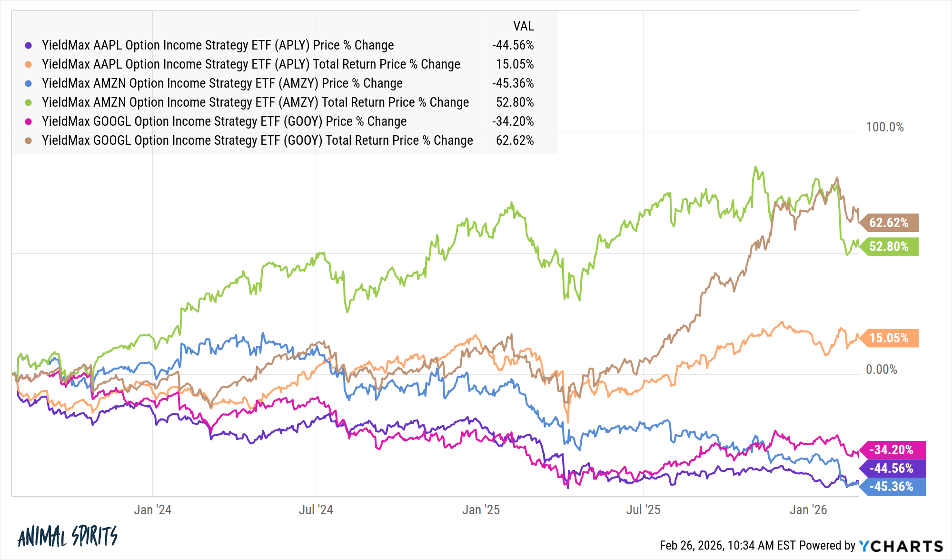Click the 100.0% y-axis label

pos(884,127)
